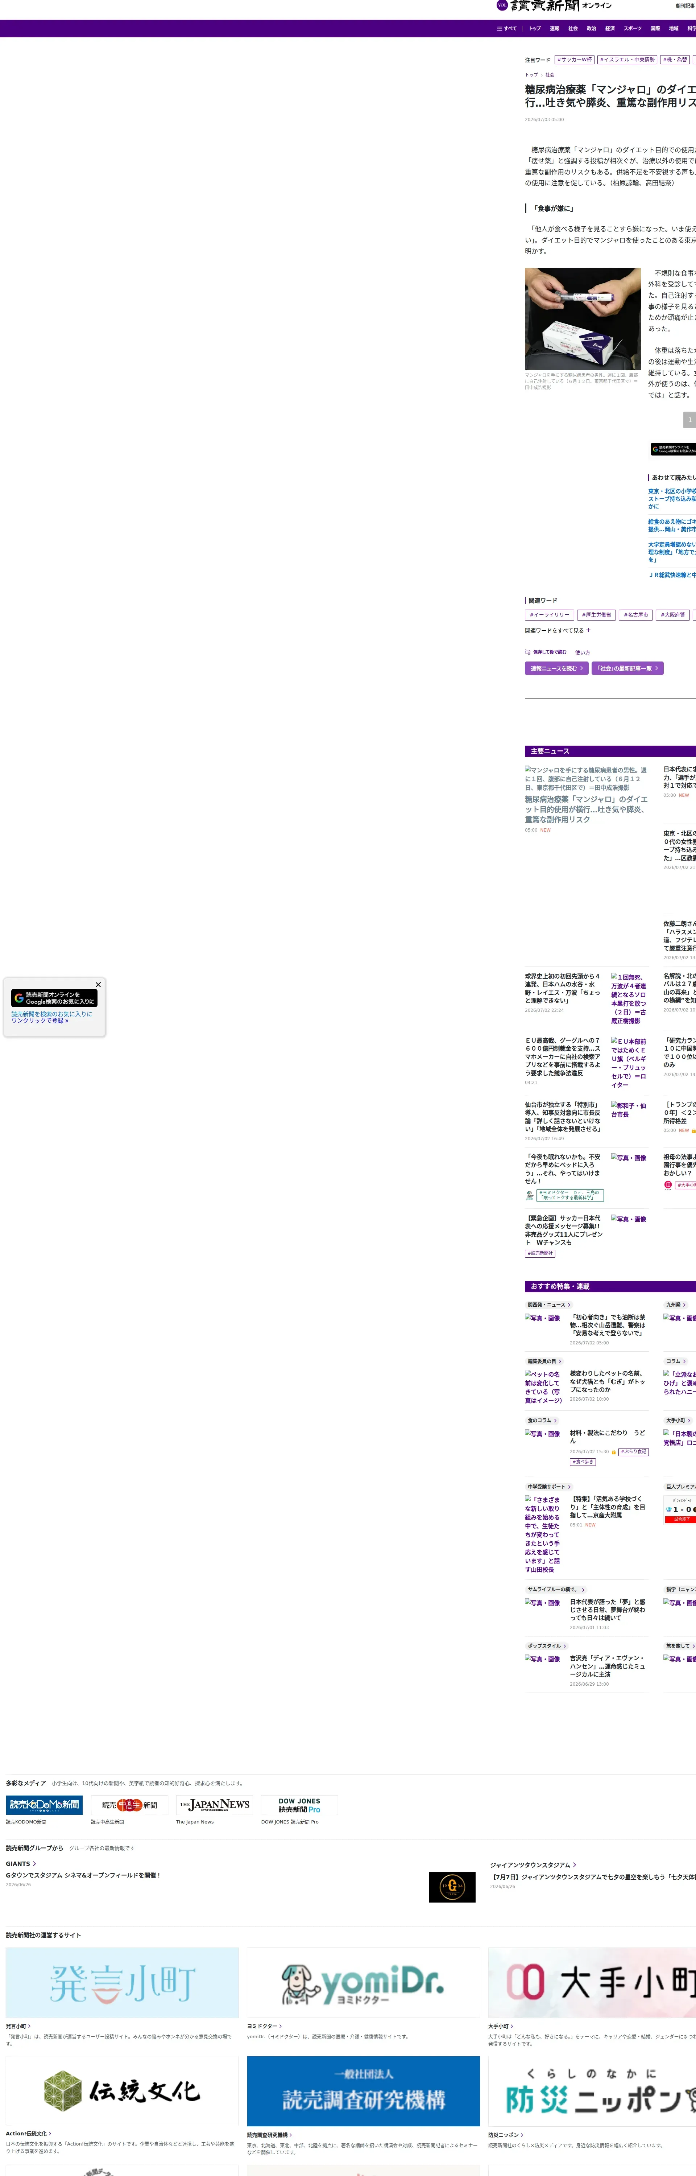
Task: Open the 読売調査研究機構 site link
Action: [x=269, y=2135]
